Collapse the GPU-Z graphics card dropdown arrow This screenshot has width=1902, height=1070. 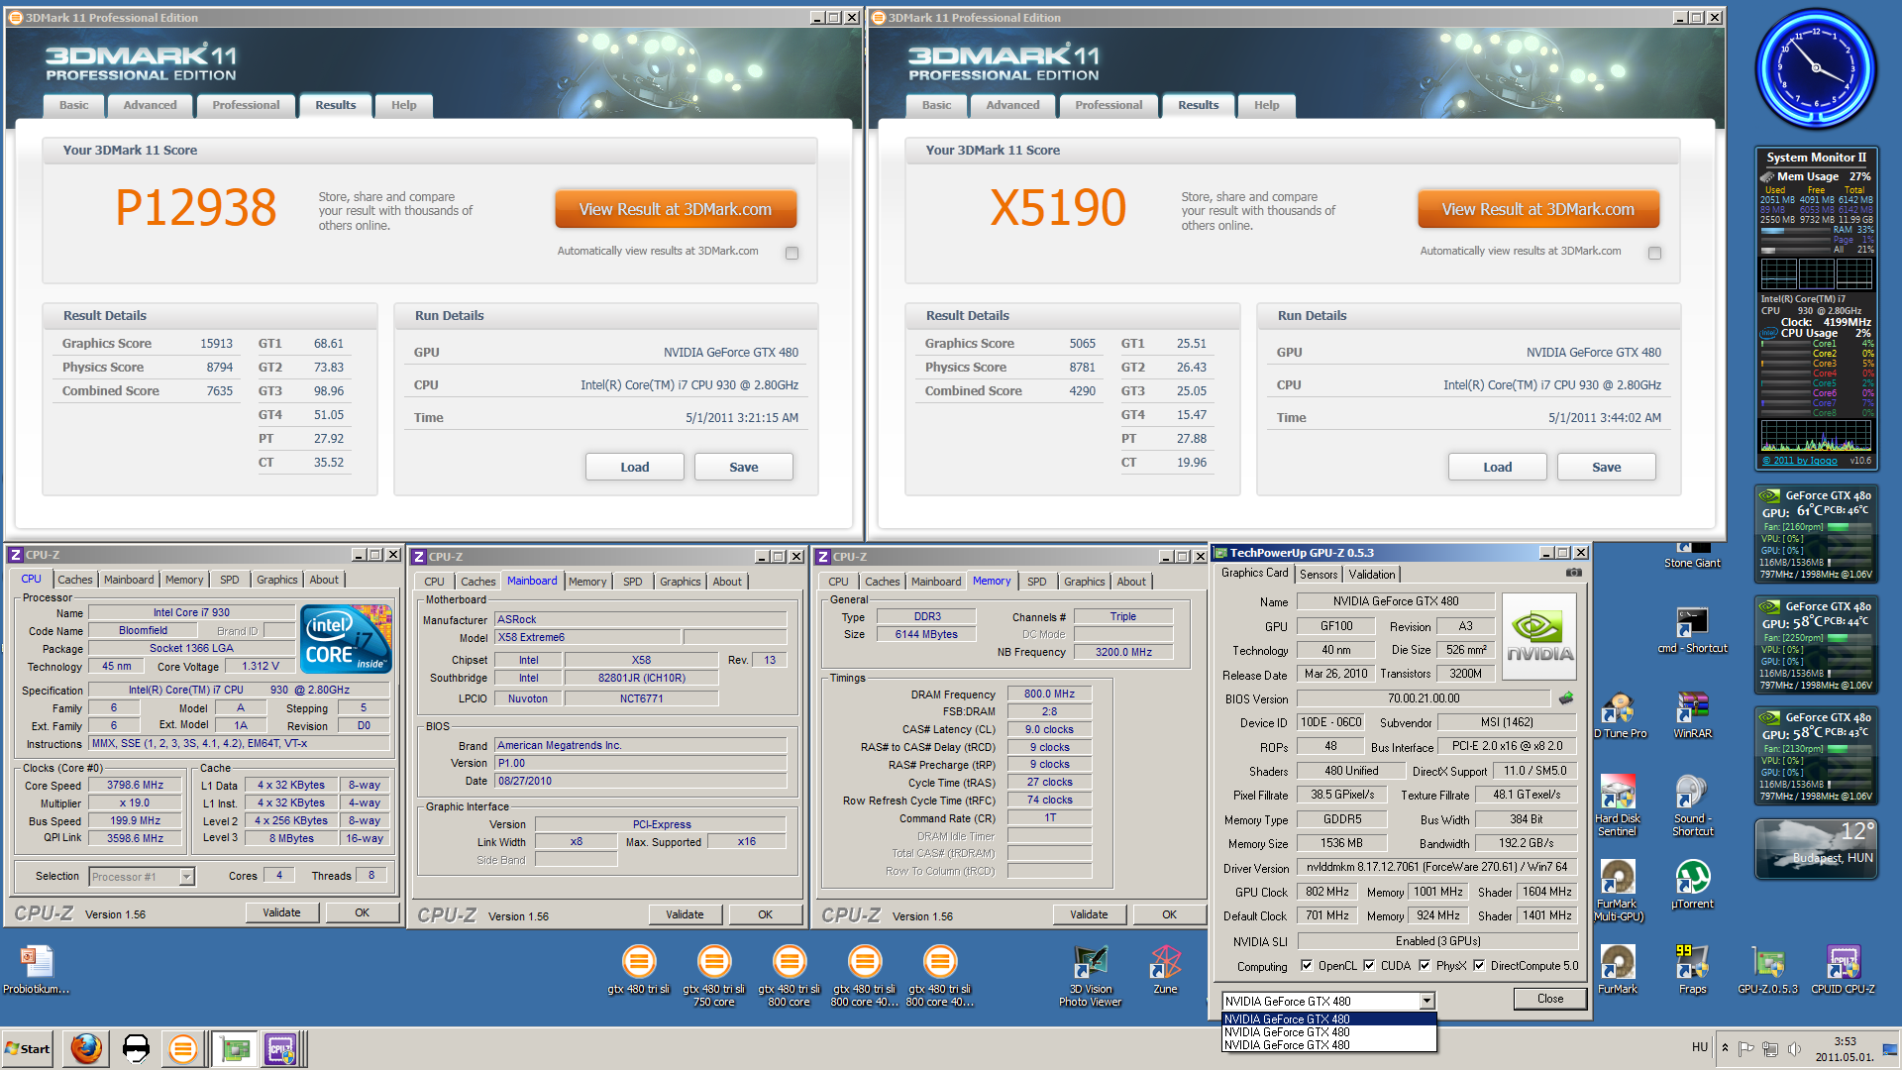click(1426, 1001)
